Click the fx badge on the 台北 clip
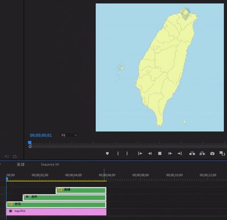This screenshot has height=220, width=227. click(11, 204)
